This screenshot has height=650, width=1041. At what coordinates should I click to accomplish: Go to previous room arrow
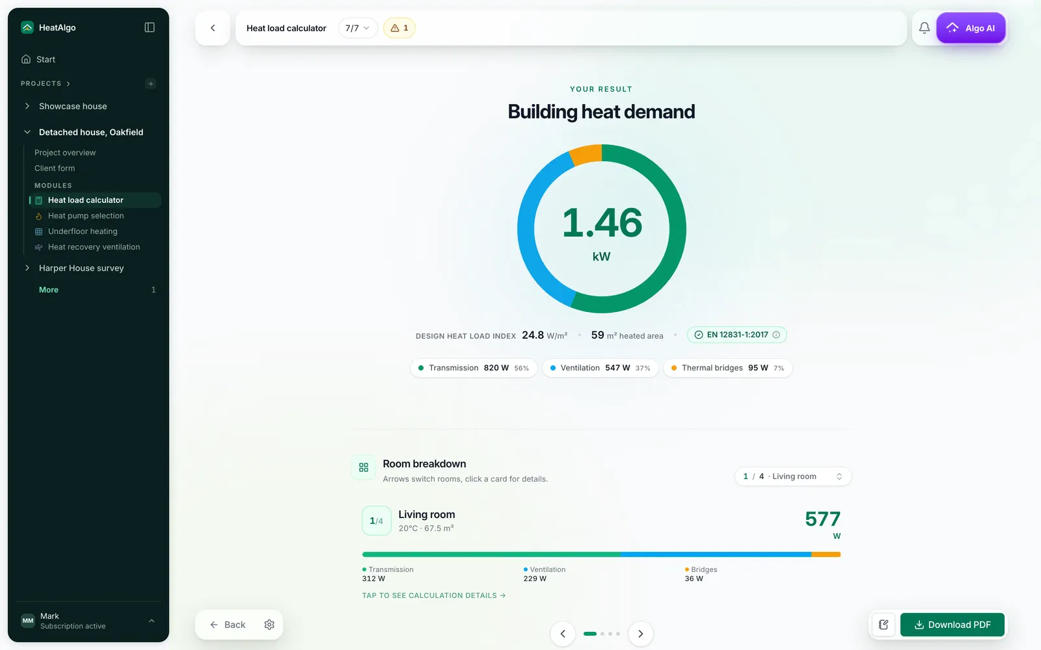(563, 634)
